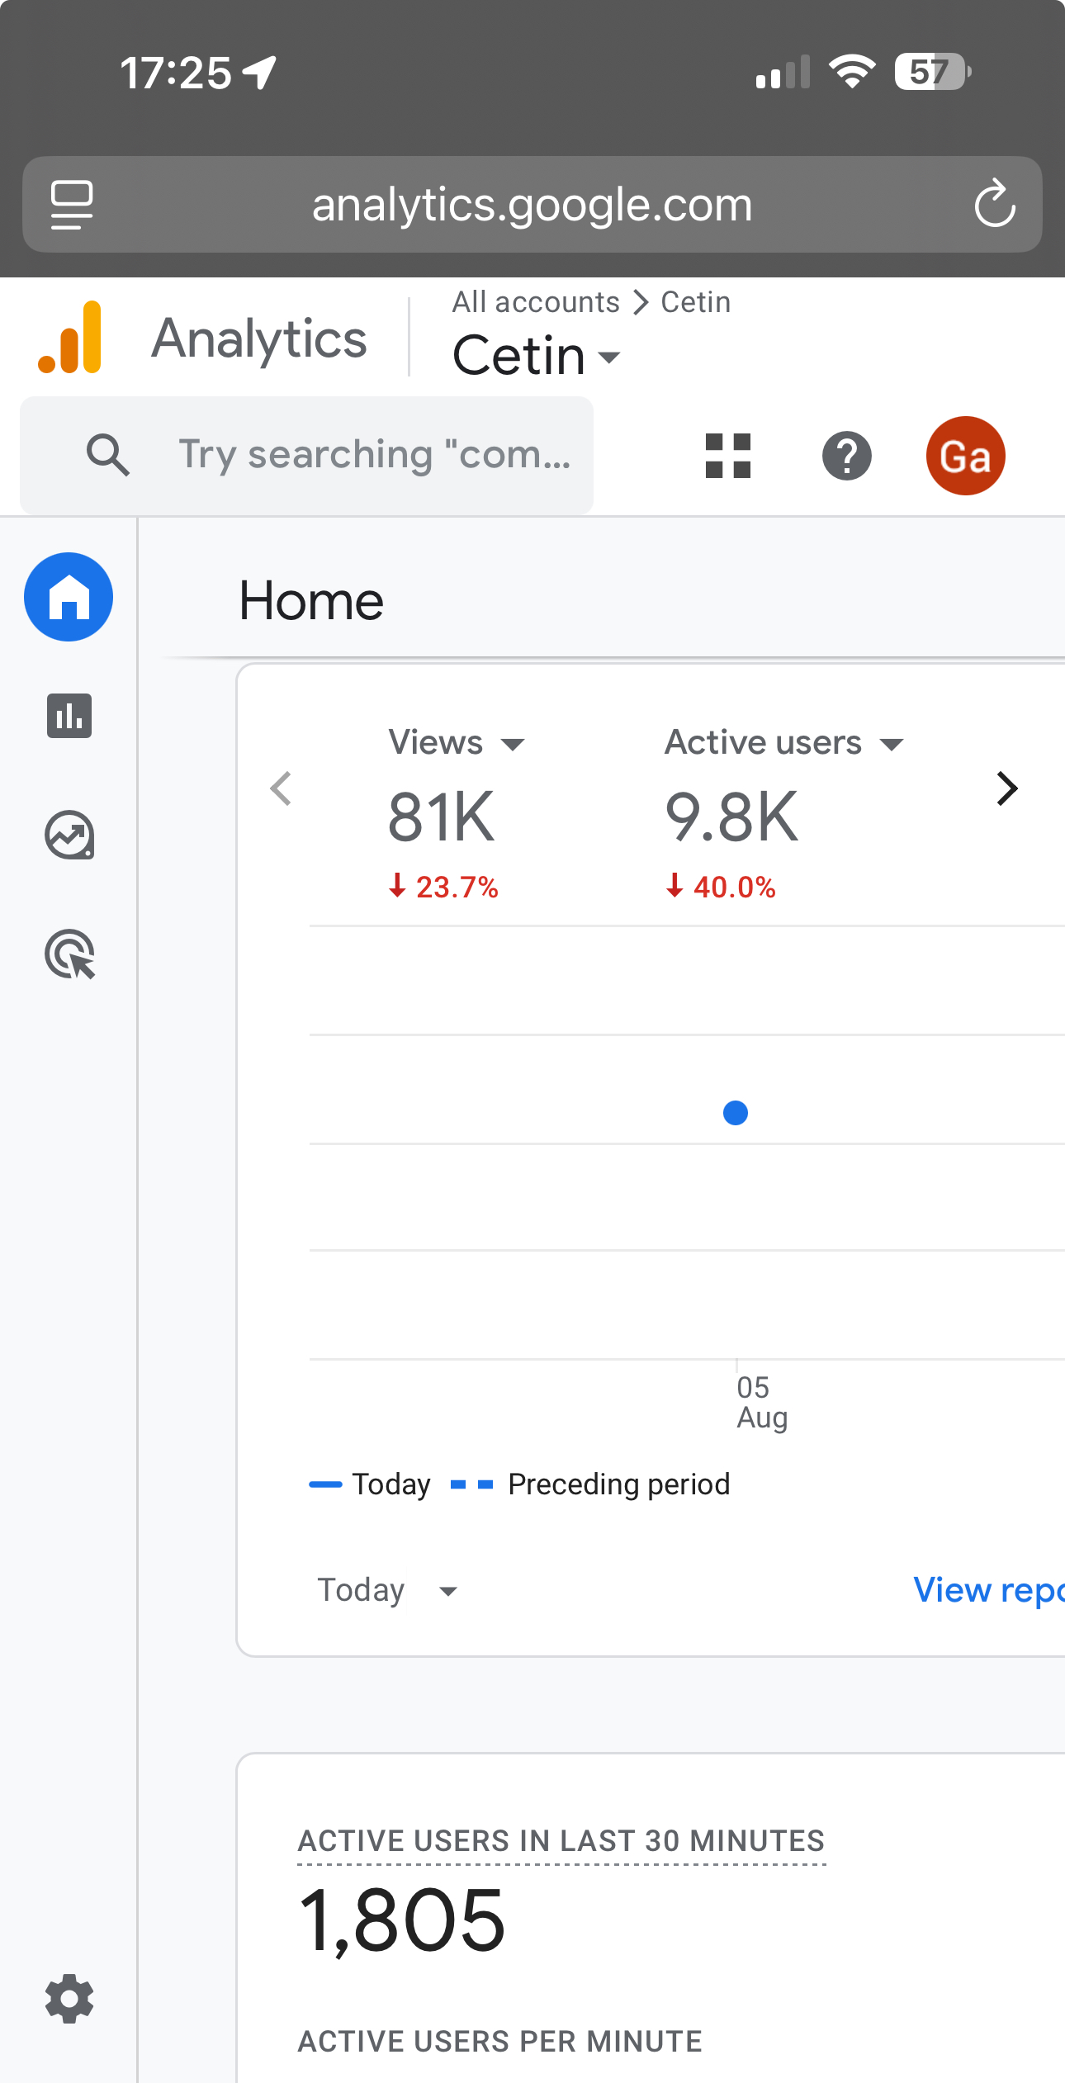Open the browser page-format menu icon

[x=72, y=204]
